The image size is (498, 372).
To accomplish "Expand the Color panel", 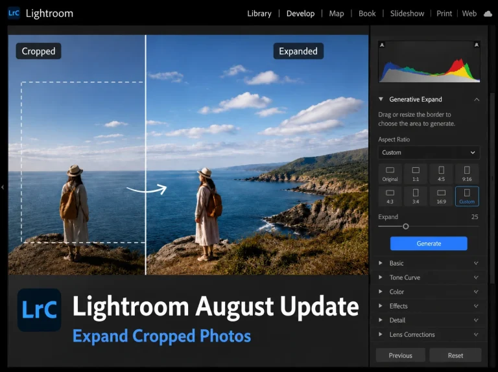I will [381, 292].
